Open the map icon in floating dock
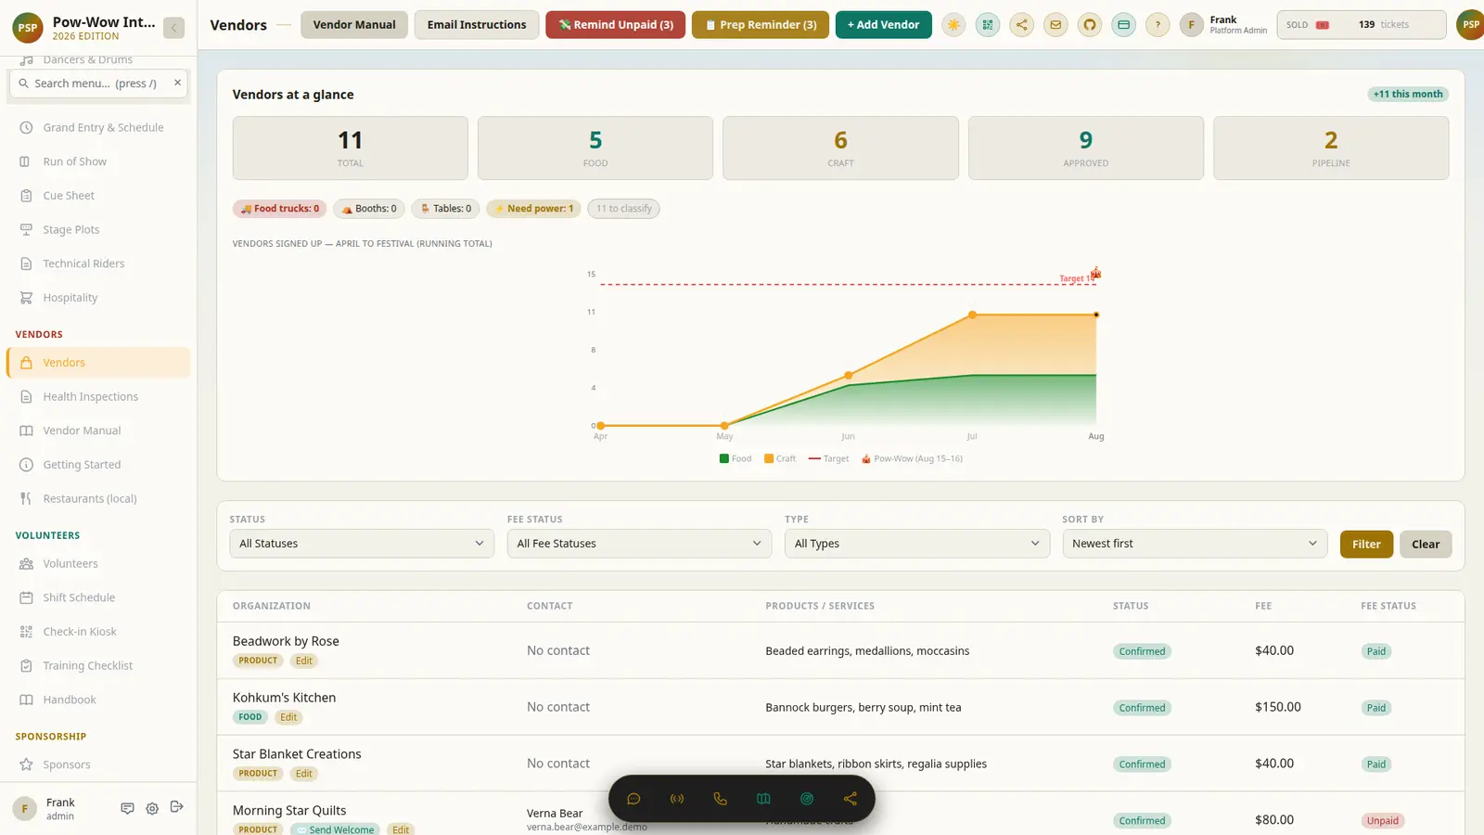Viewport: 1484px width, 835px height. [763, 799]
